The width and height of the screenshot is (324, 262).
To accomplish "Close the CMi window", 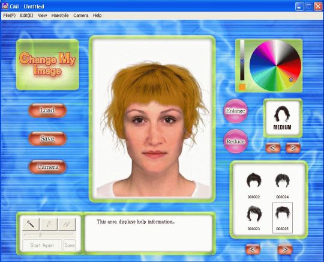I will pos(318,7).
